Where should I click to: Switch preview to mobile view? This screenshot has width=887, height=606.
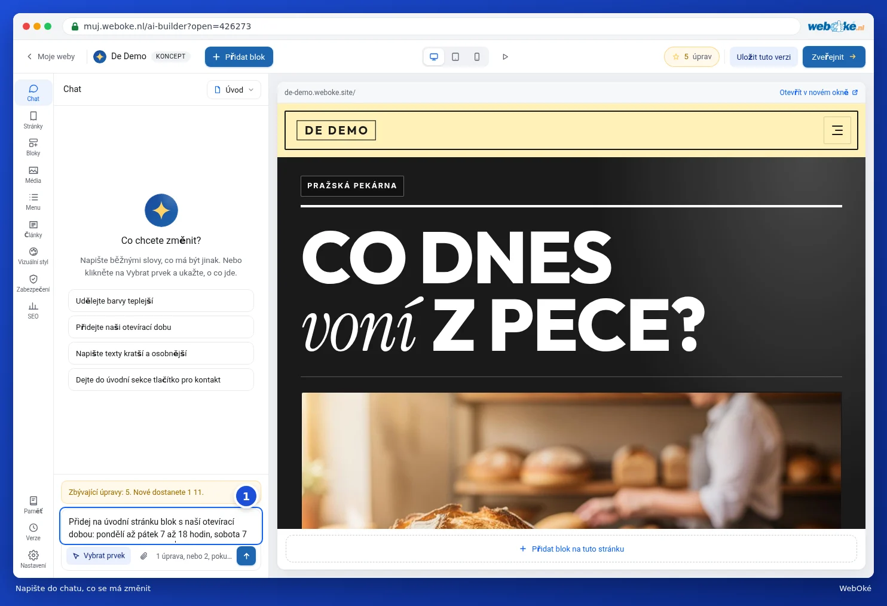tap(477, 57)
